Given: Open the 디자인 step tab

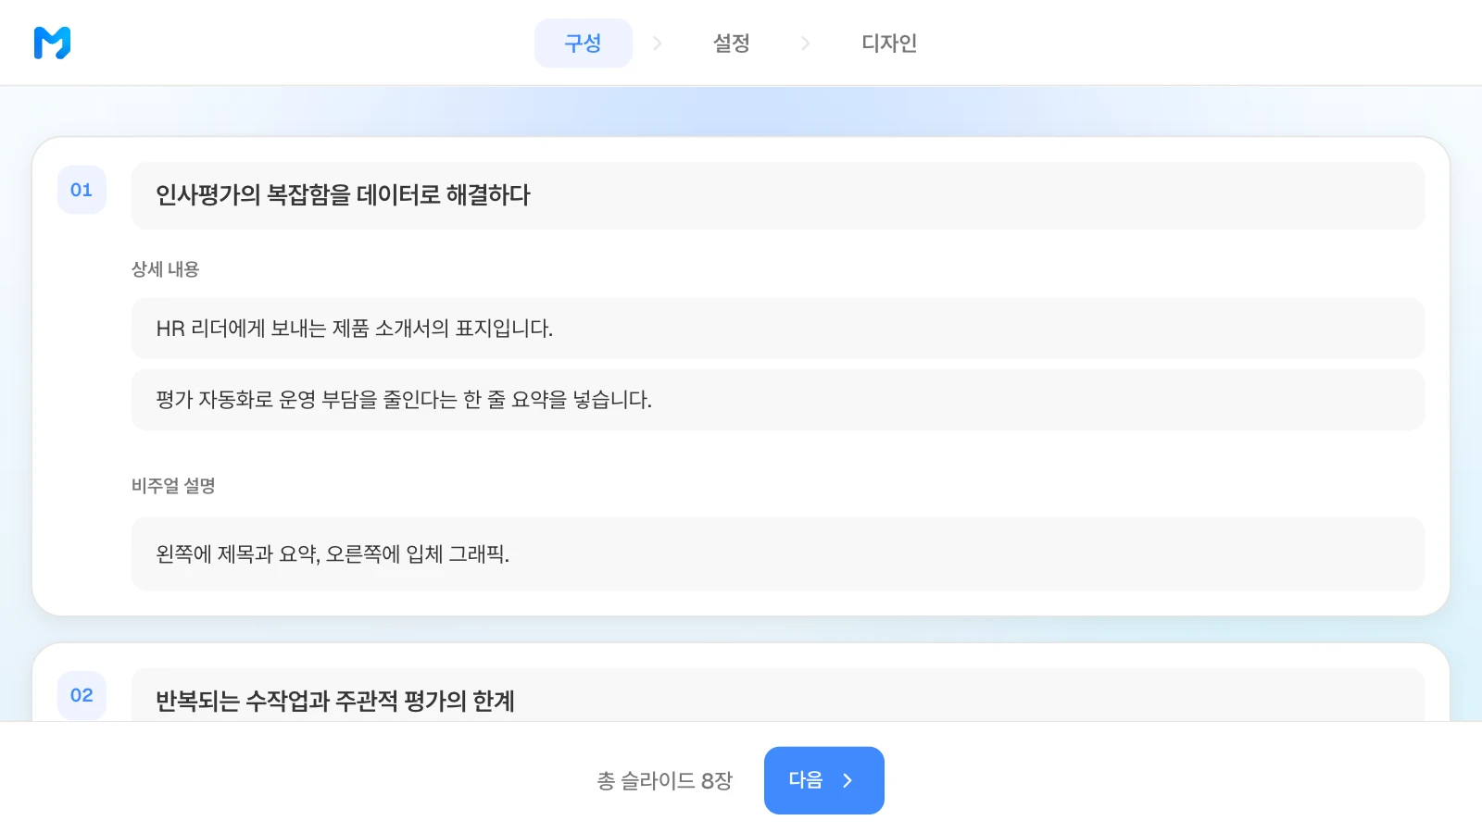Looking at the screenshot, I should pyautogui.click(x=889, y=43).
